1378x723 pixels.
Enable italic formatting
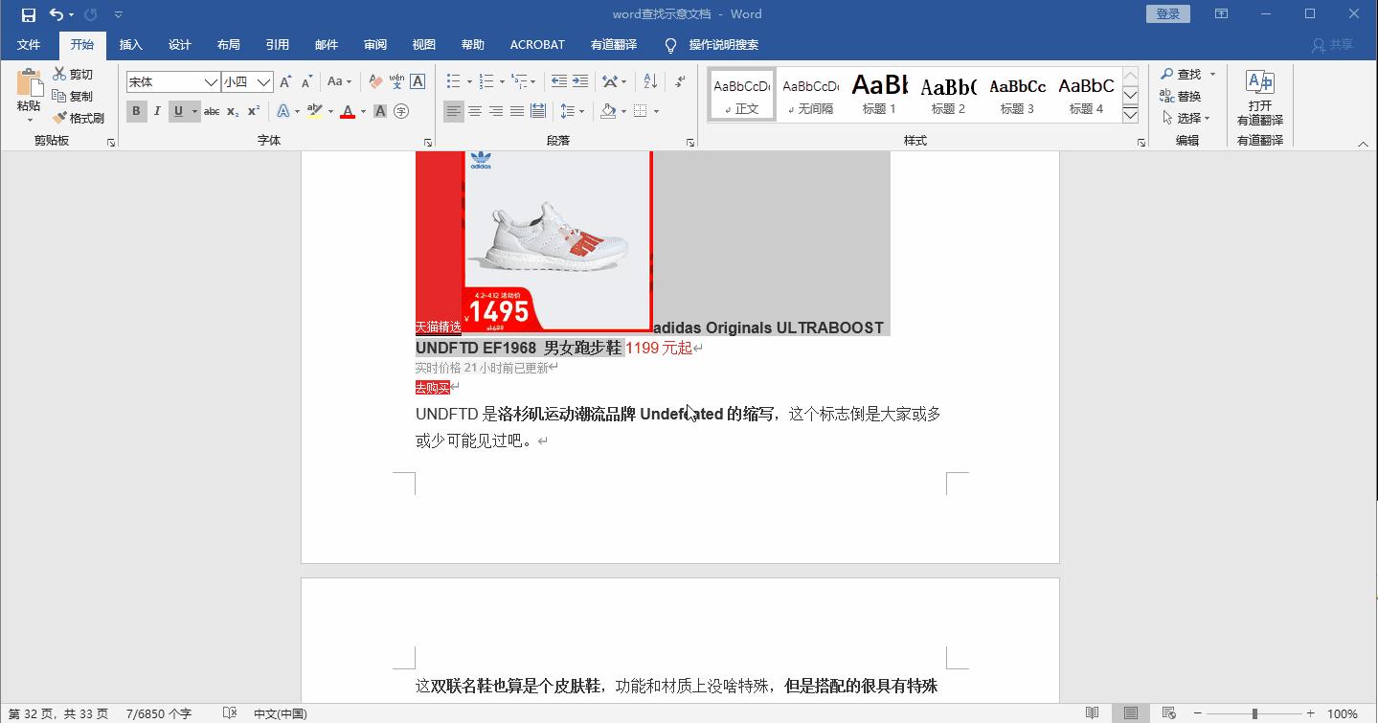point(157,111)
